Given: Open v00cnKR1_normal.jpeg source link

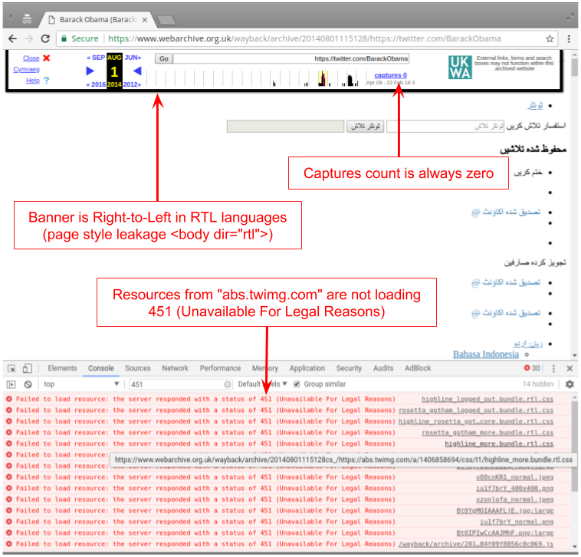Looking at the screenshot, I should click(514, 477).
